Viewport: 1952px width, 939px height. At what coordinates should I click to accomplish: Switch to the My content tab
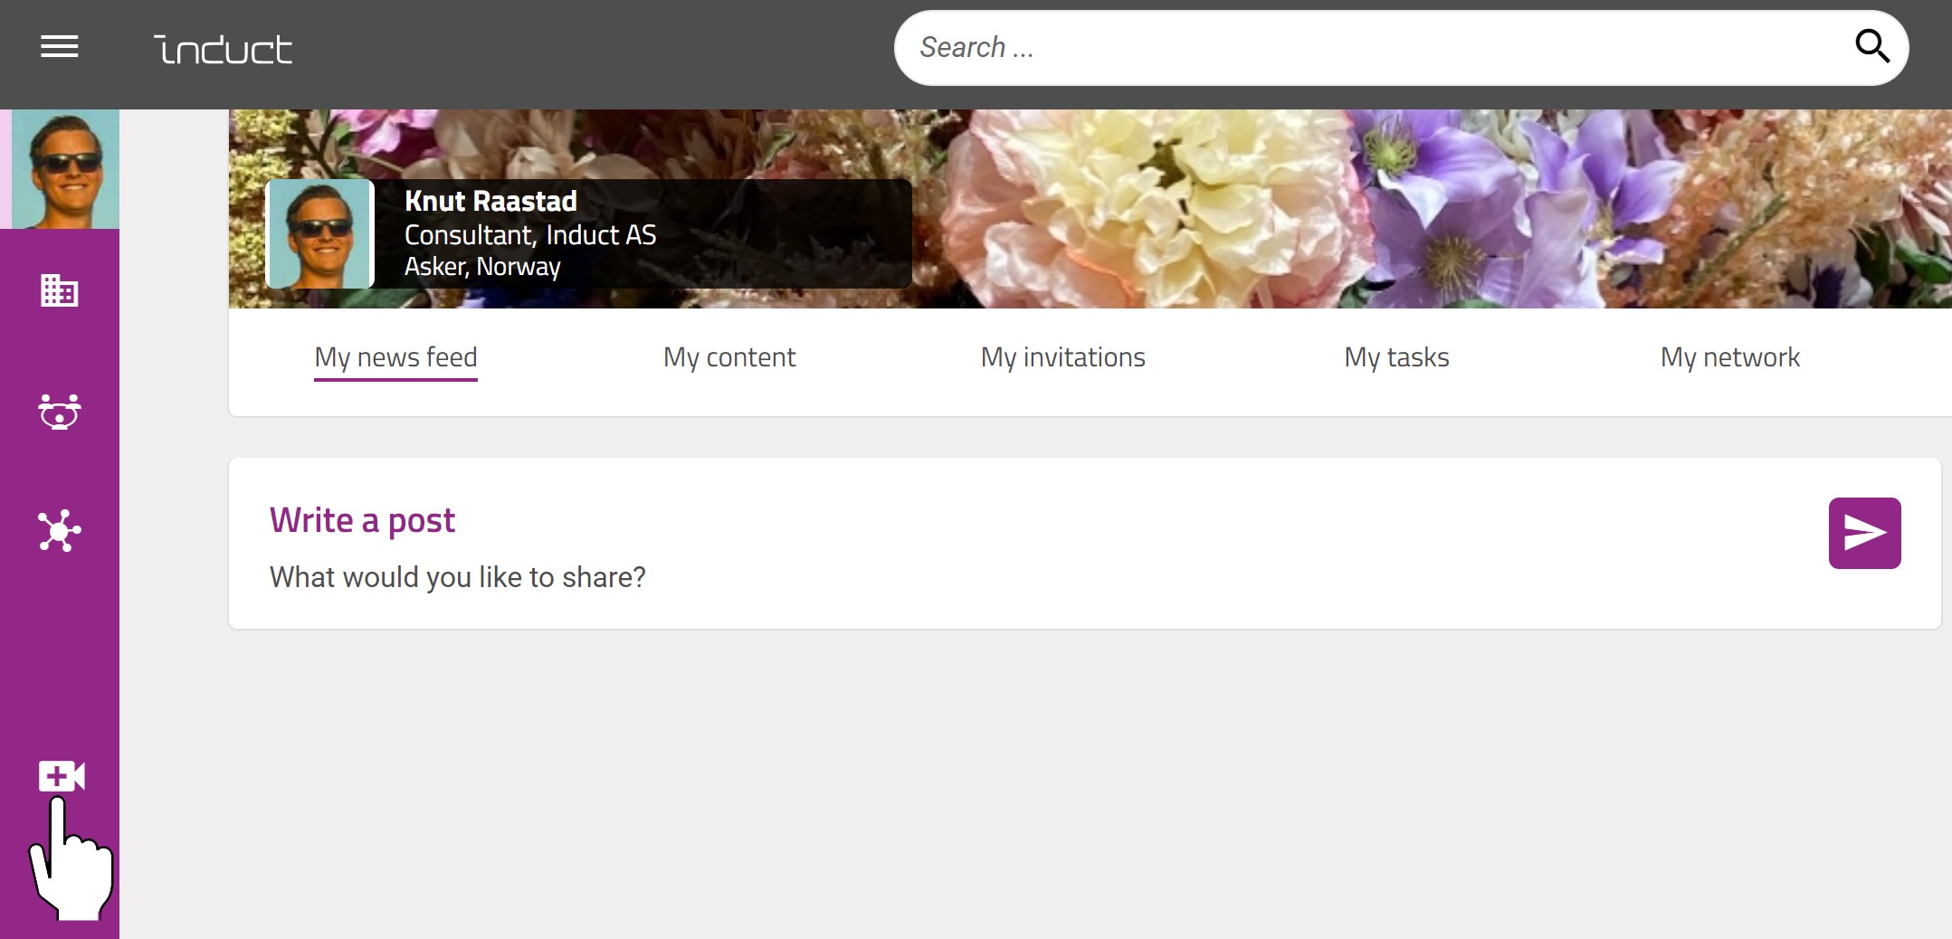(x=729, y=357)
